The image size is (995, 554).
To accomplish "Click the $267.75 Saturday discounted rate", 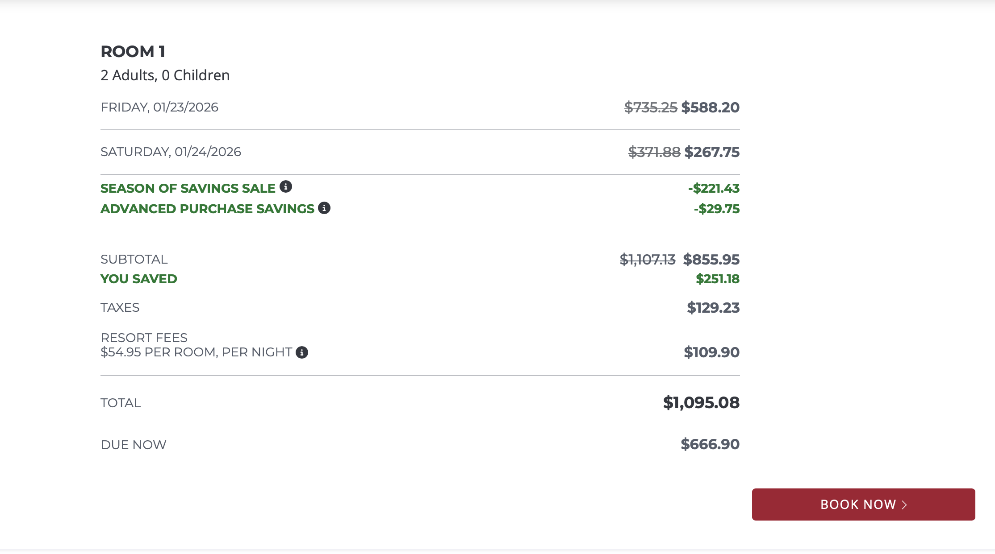I will tap(712, 152).
